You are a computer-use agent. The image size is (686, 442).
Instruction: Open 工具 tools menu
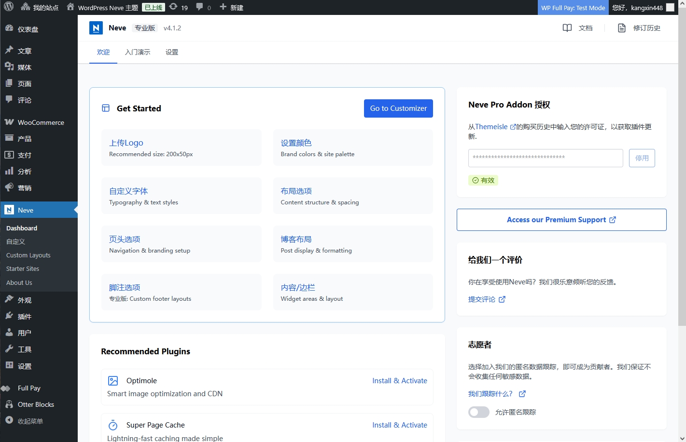pyautogui.click(x=39, y=349)
